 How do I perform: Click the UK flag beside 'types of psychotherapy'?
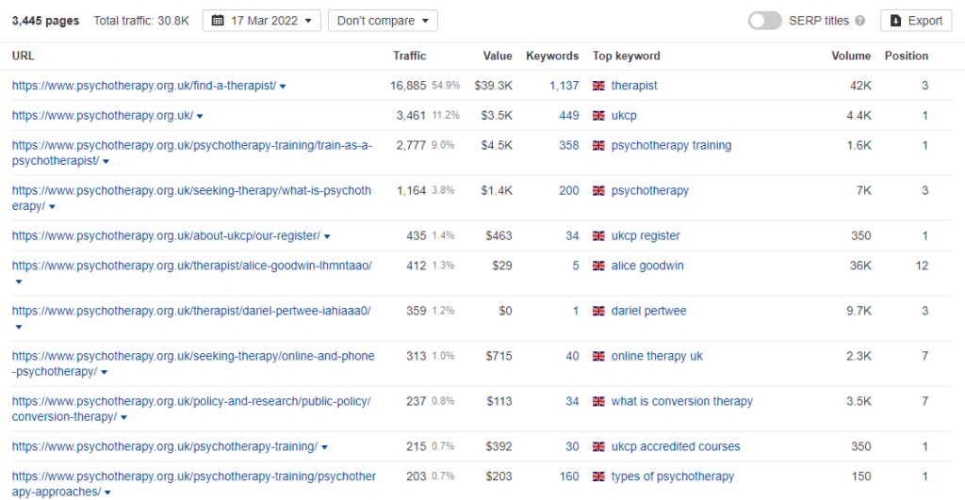[598, 476]
